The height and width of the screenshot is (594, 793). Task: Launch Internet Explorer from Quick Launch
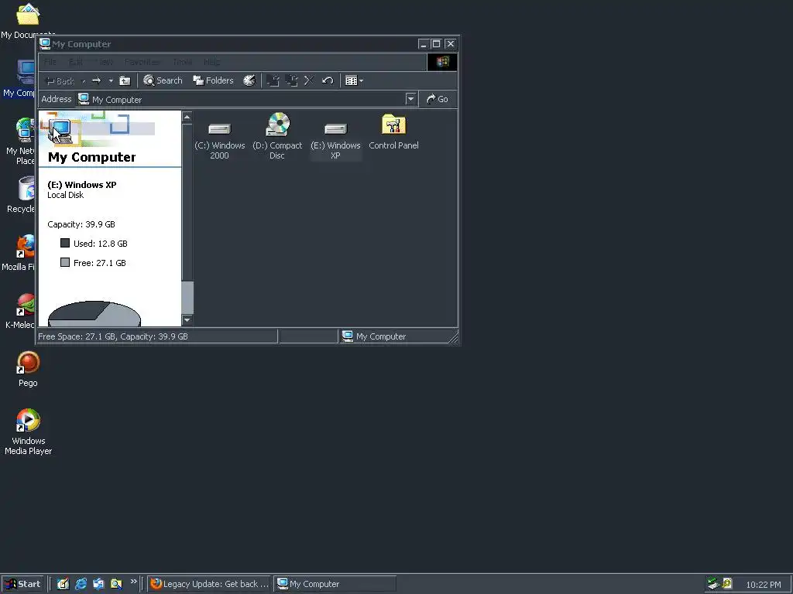pyautogui.click(x=81, y=584)
